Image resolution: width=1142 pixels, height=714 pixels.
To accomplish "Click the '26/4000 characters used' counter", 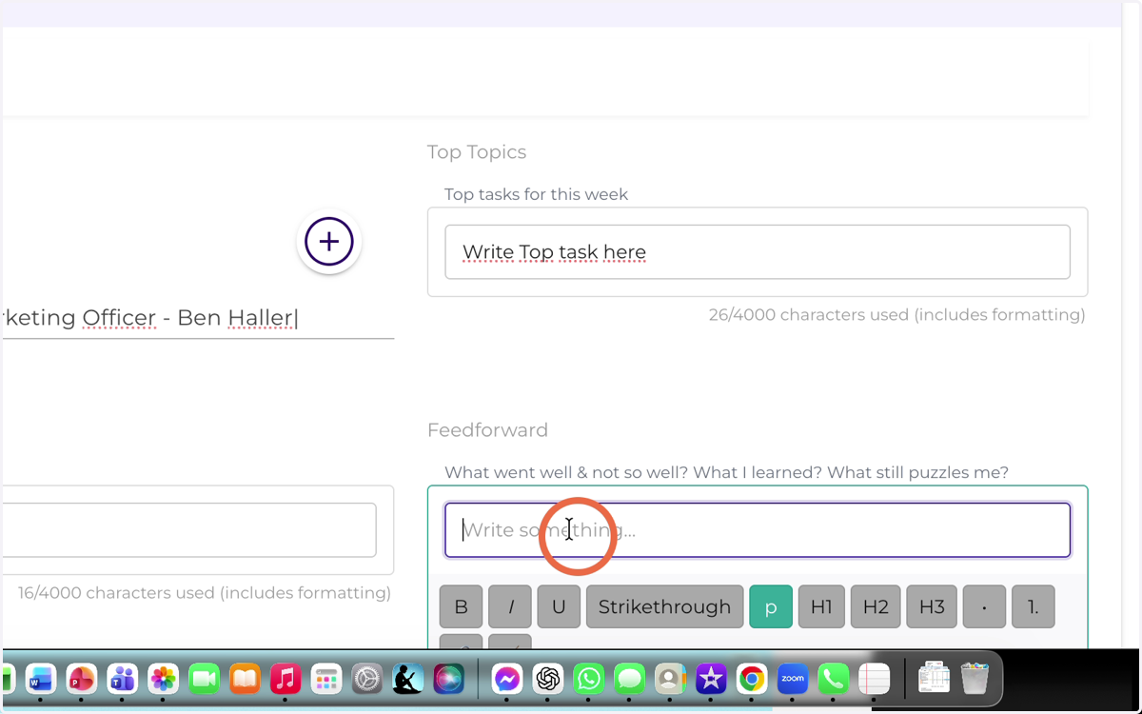I will (896, 315).
